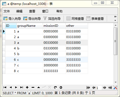Maximize the table window
120x97 pixels.
tap(102, 3)
